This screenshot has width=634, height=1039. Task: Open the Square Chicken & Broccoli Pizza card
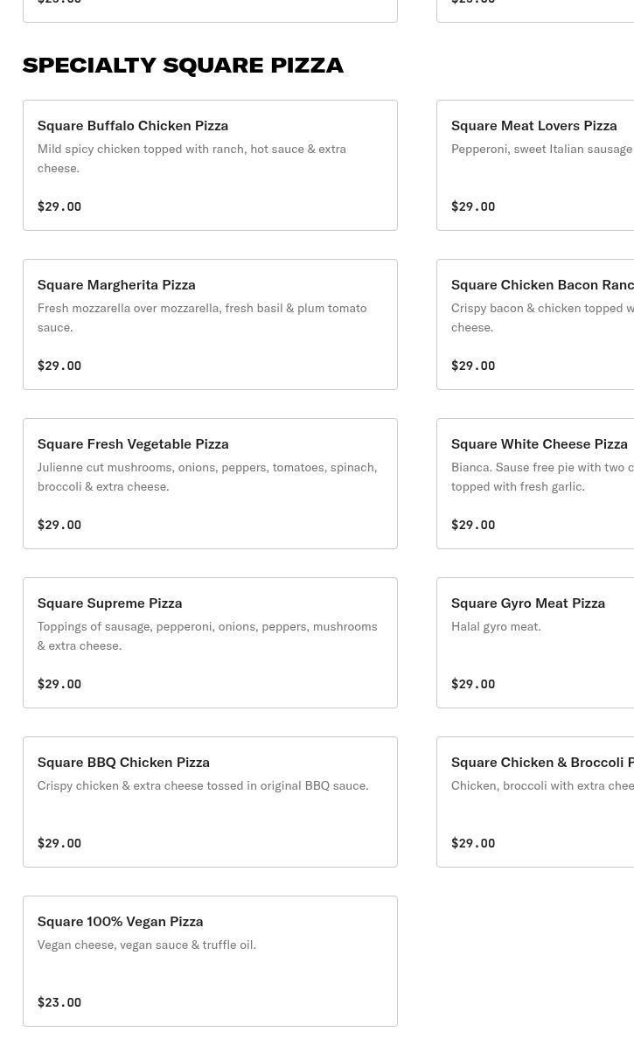coord(535,802)
